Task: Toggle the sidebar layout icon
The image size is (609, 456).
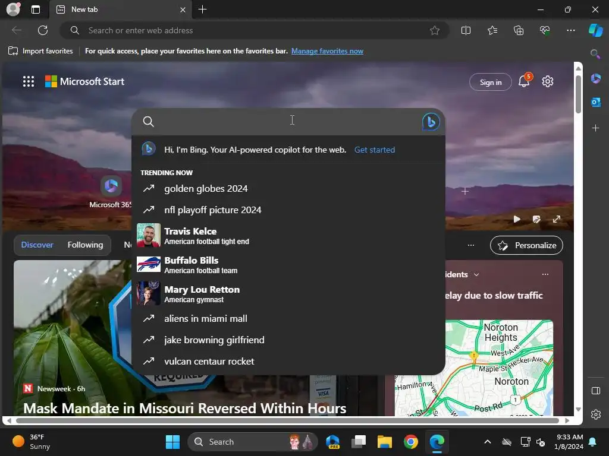Action: click(x=595, y=391)
